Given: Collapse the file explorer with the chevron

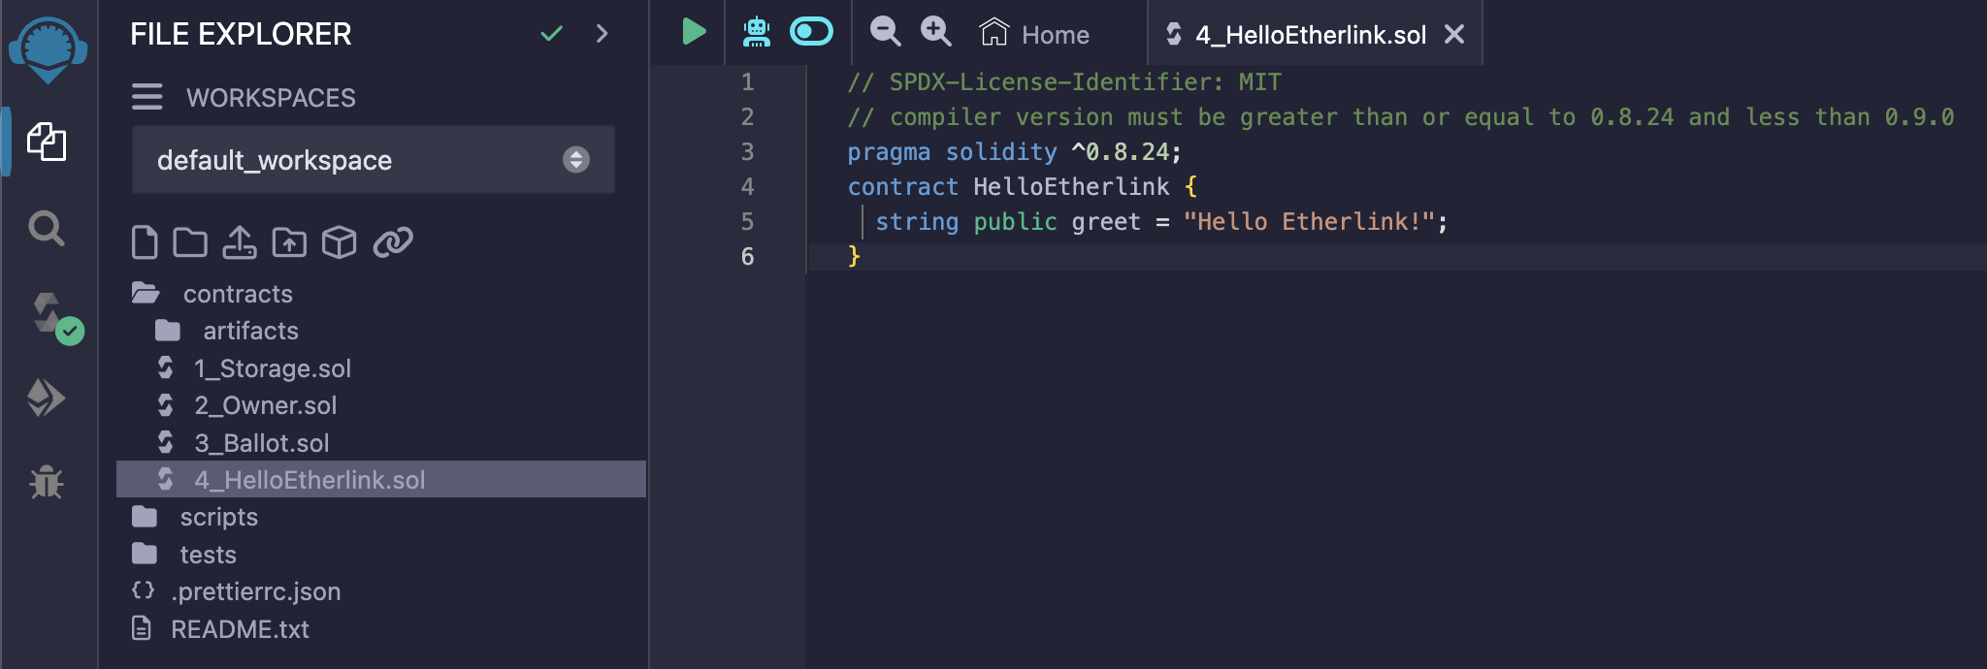Looking at the screenshot, I should (x=603, y=33).
